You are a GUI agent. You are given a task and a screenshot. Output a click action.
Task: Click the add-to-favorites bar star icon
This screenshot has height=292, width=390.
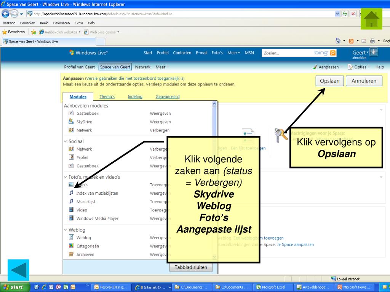tap(34, 32)
